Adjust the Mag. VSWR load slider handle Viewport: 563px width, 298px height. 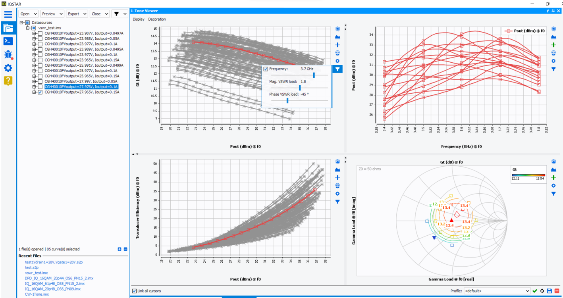pos(300,88)
